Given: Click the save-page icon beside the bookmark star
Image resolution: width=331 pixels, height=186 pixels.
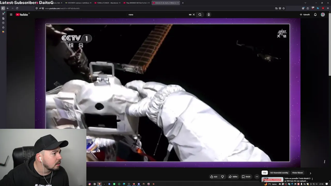Looking at the screenshot, I should [280, 8].
